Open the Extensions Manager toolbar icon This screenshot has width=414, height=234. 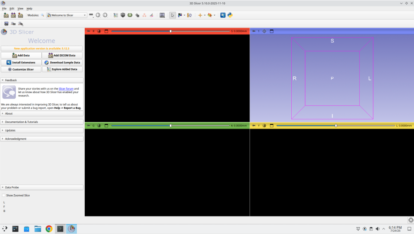coord(223,15)
